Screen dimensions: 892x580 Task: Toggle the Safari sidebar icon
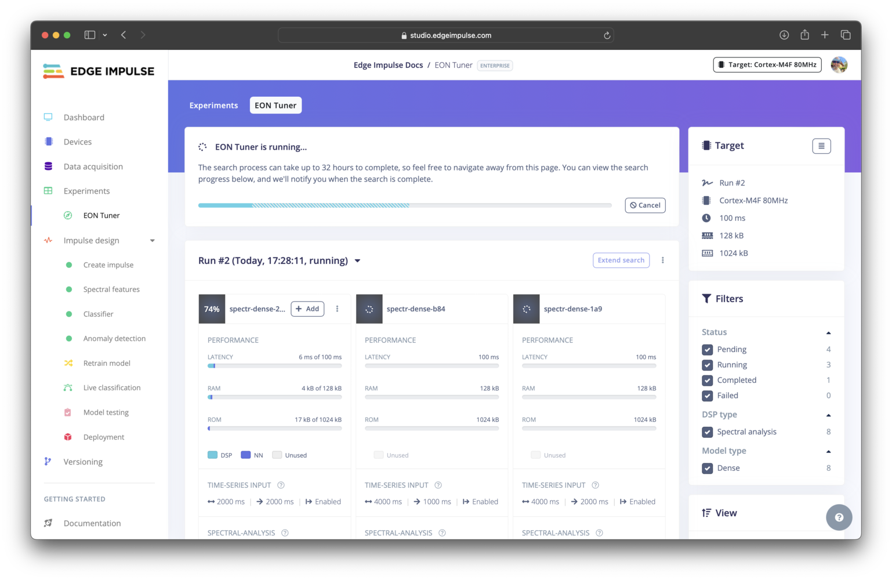click(x=90, y=35)
